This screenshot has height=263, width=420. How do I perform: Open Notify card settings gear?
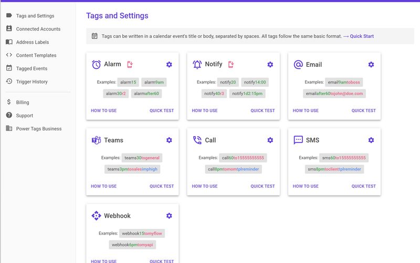(x=270, y=64)
